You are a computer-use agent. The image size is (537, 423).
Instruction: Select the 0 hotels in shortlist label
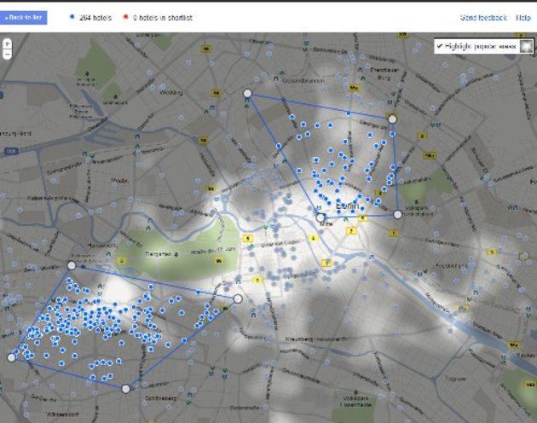tap(164, 17)
